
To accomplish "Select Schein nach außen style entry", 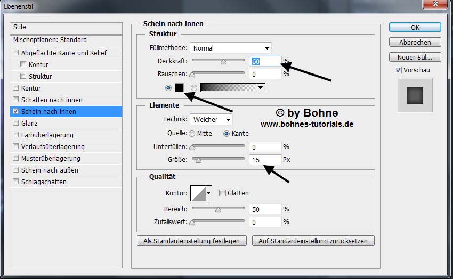I will [x=50, y=170].
